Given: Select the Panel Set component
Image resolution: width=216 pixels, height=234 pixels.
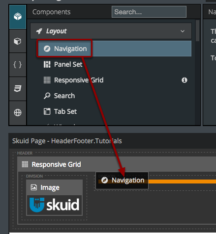Looking at the screenshot, I should point(115,64).
